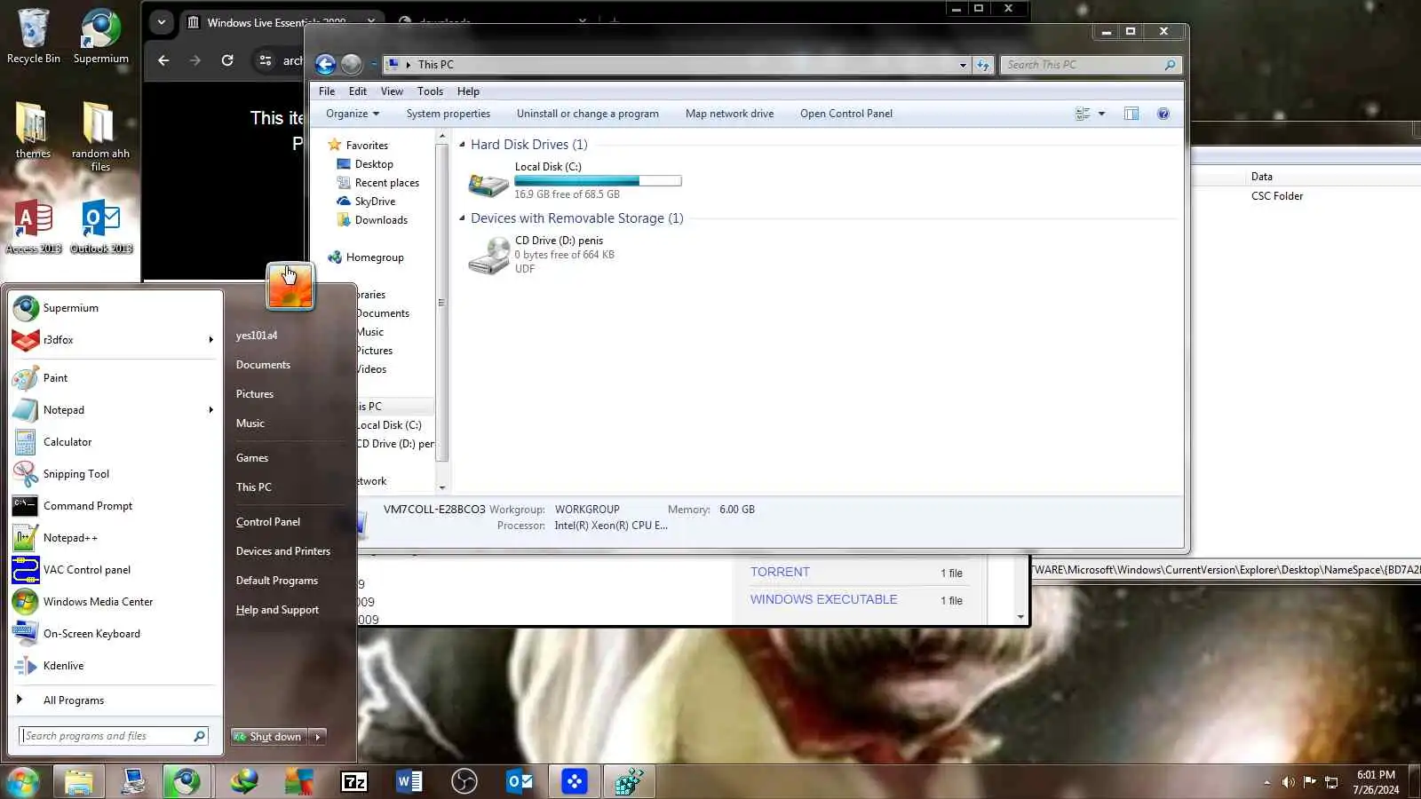This screenshot has height=799, width=1421.
Task: Launch Notepad++ from the Start menu
Action: pos(115,538)
